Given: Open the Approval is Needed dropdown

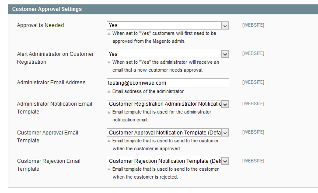Looking at the screenshot, I should (x=168, y=25).
